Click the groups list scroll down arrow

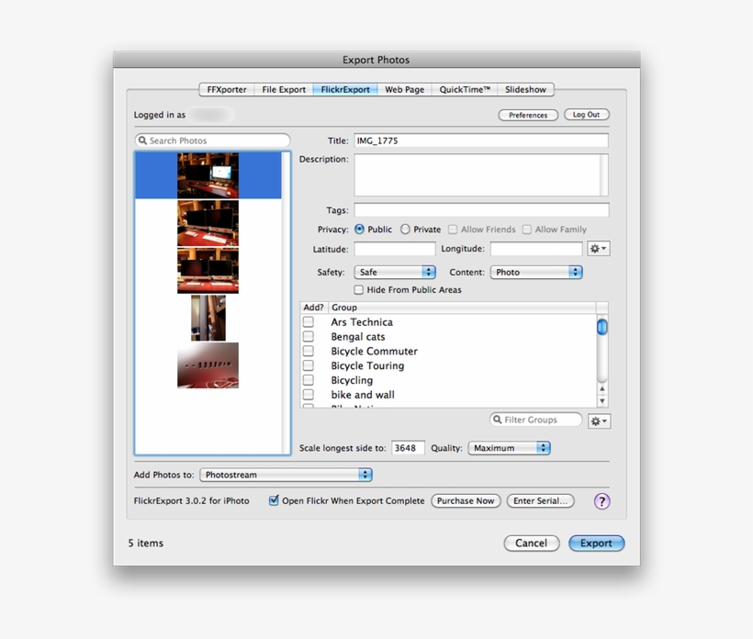click(601, 401)
